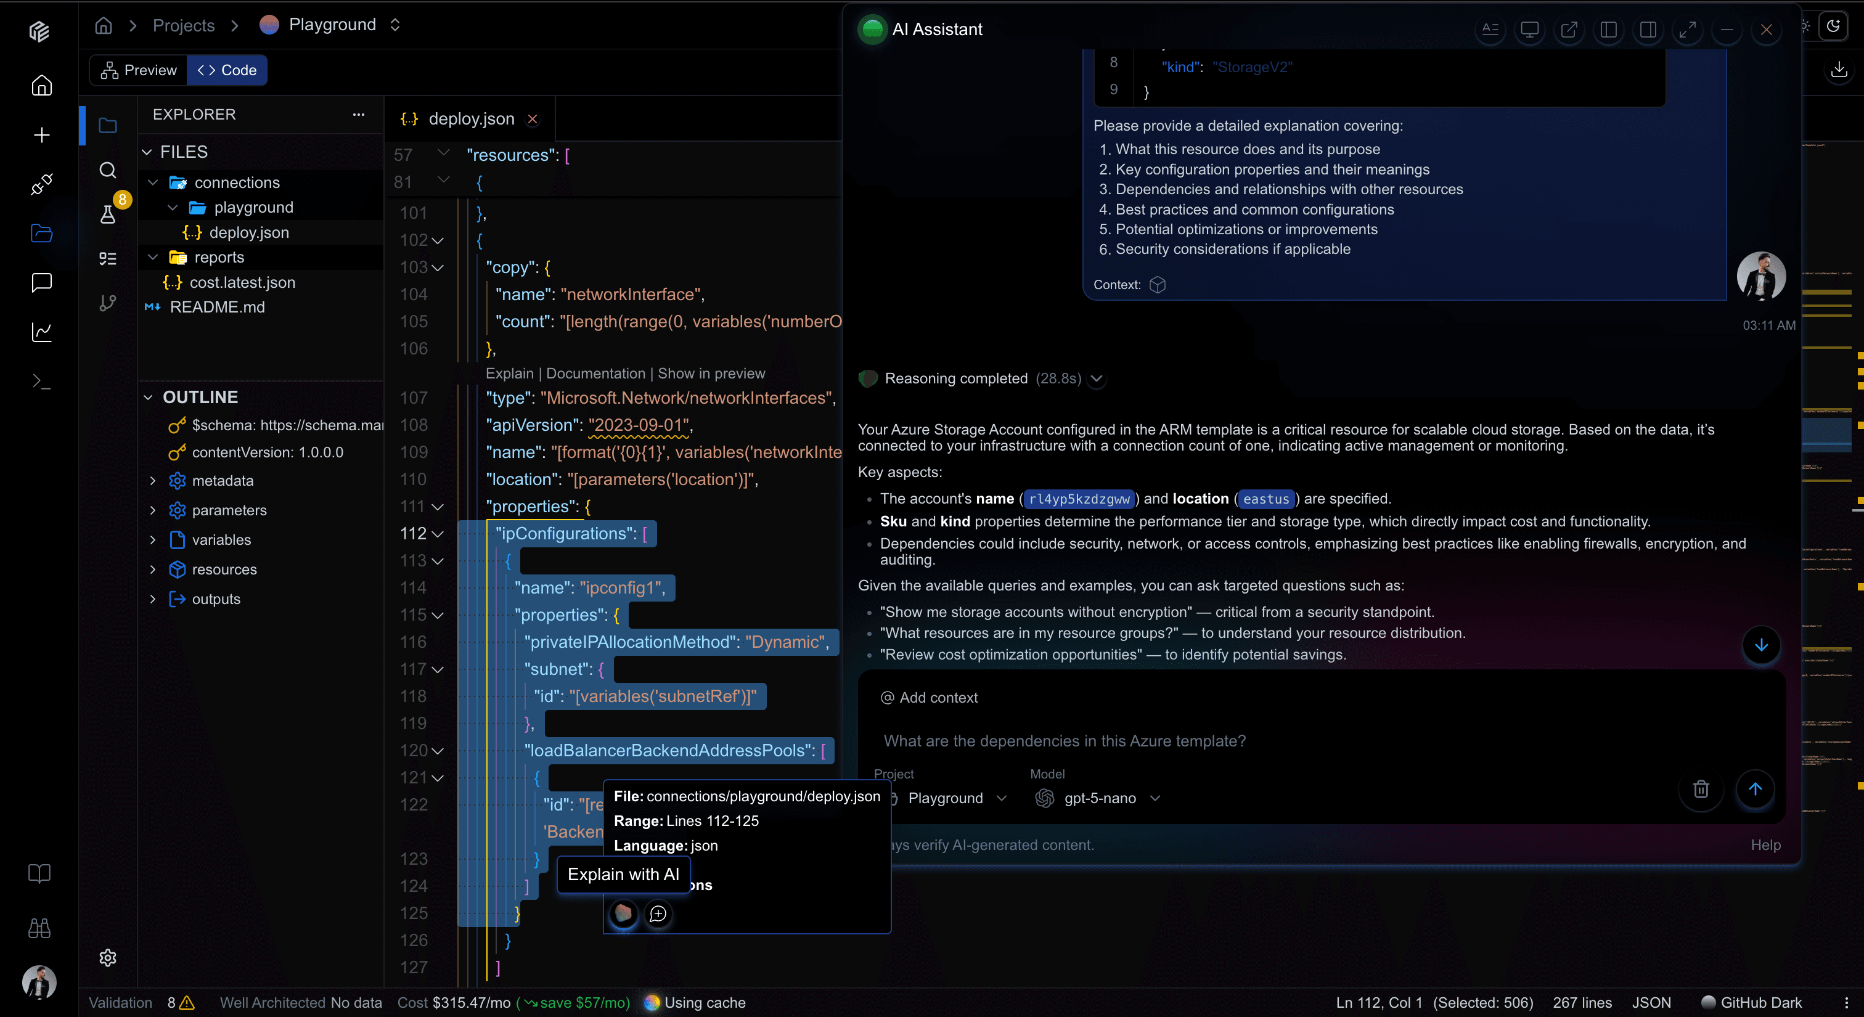
Task: Open the Search magnifier in the activity bar
Action: coord(108,170)
